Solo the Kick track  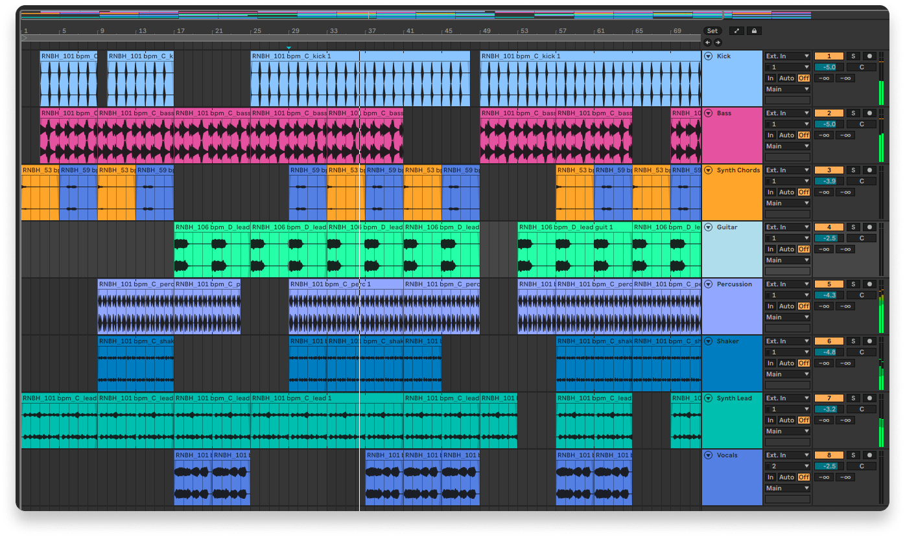tap(853, 57)
